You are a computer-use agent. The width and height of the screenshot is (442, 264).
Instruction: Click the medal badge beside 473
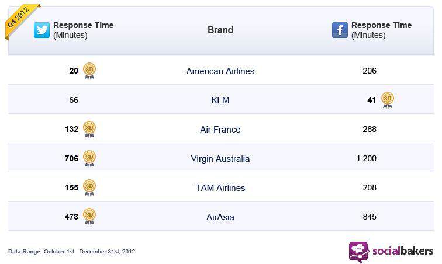tap(89, 217)
